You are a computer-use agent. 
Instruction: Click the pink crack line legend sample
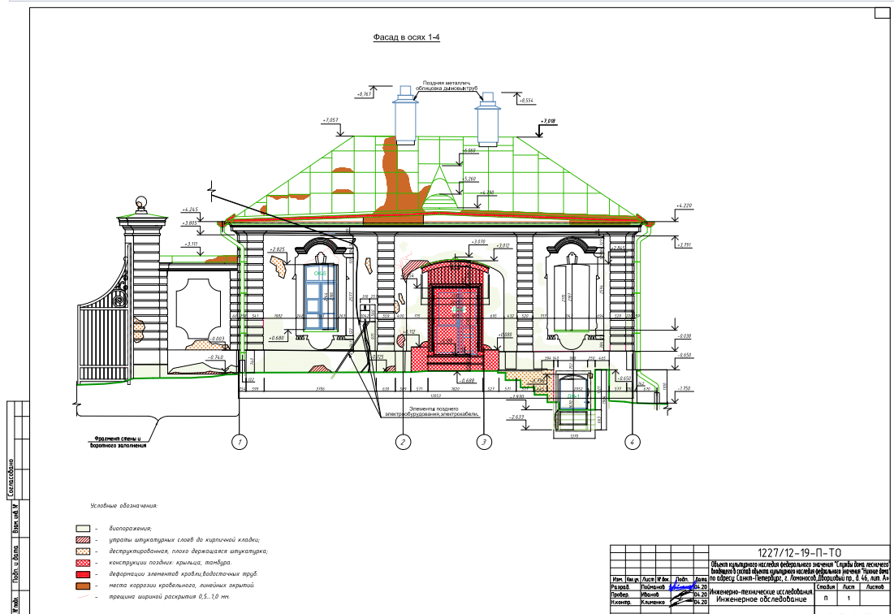pyautogui.click(x=84, y=597)
